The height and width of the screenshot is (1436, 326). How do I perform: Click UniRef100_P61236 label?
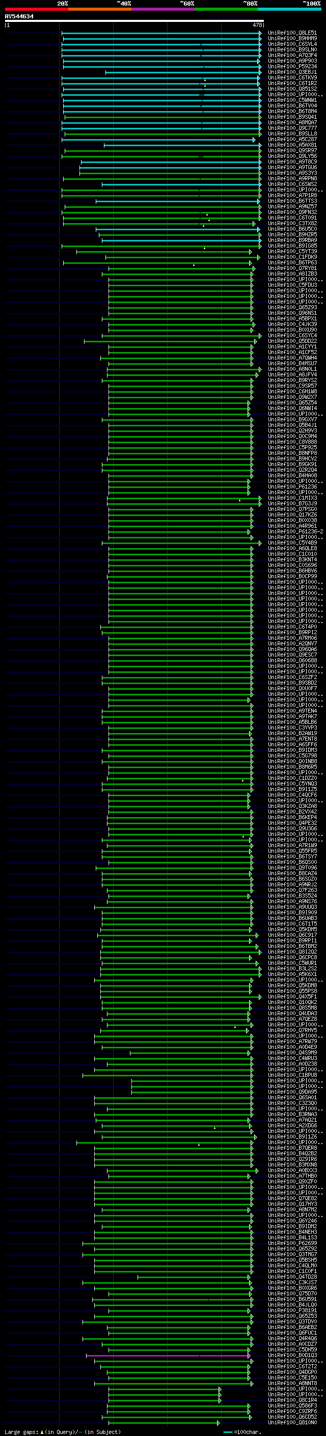point(292,487)
